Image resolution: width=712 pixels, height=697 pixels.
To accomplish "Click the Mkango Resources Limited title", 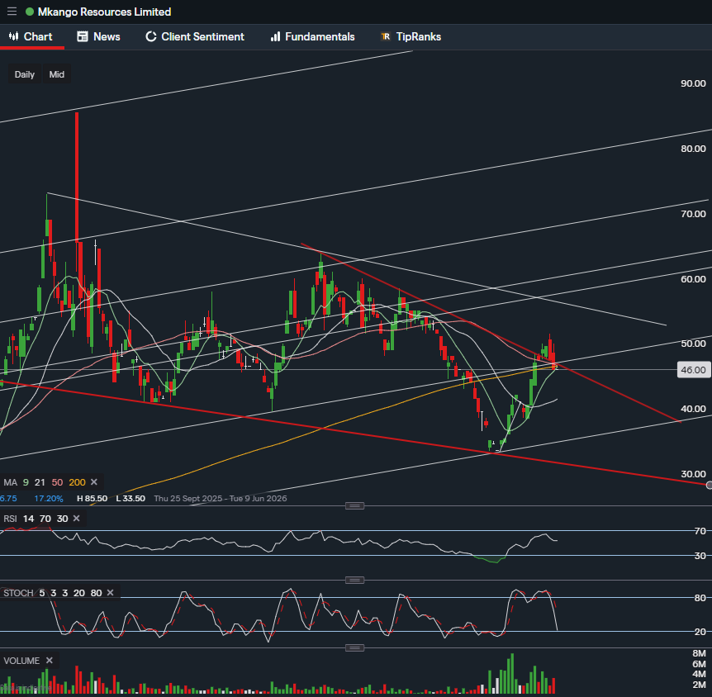I will 104,12.
